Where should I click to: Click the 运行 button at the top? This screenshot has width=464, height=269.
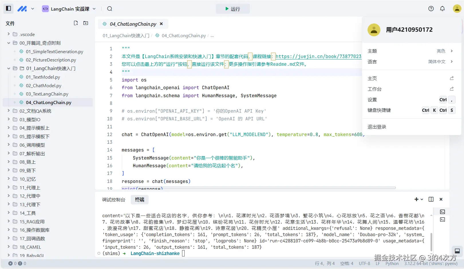[233, 9]
